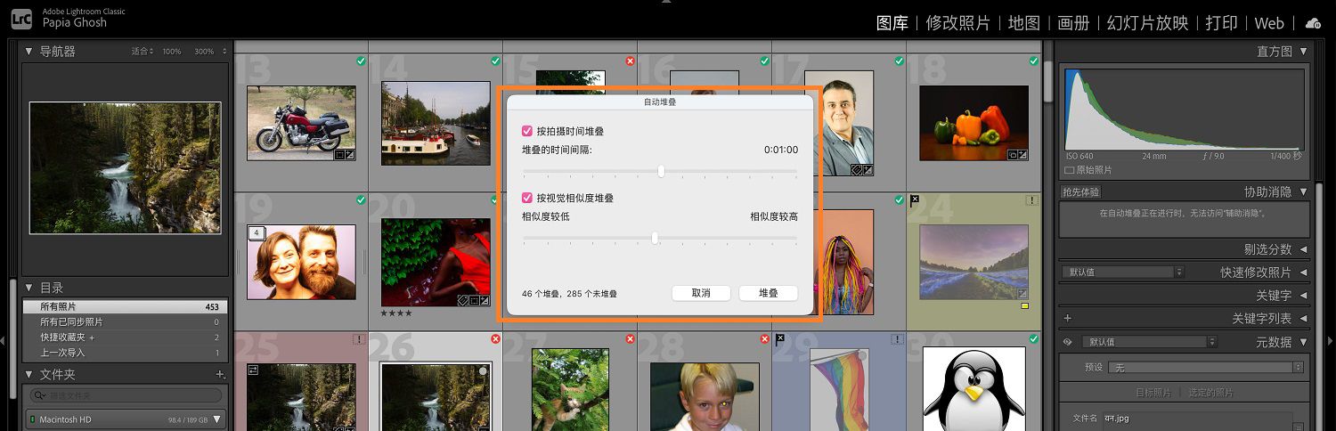Open the navigator 适合 zoom dropdown
Screen dimensions: 1336x431
tap(143, 52)
